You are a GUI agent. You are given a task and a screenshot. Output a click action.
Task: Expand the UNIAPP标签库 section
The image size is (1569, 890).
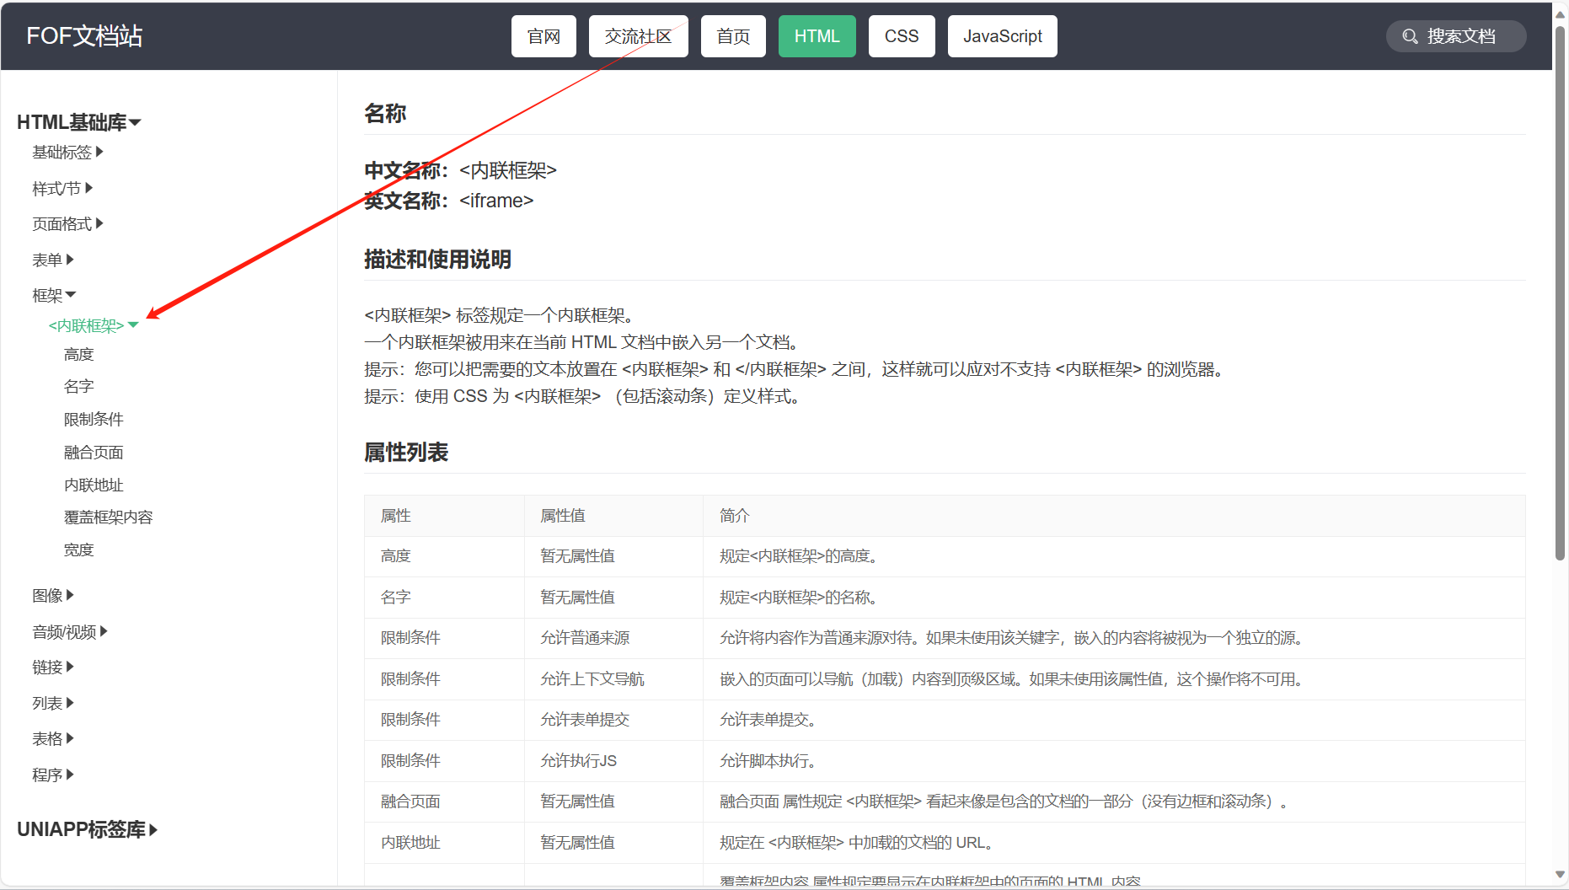(x=88, y=829)
